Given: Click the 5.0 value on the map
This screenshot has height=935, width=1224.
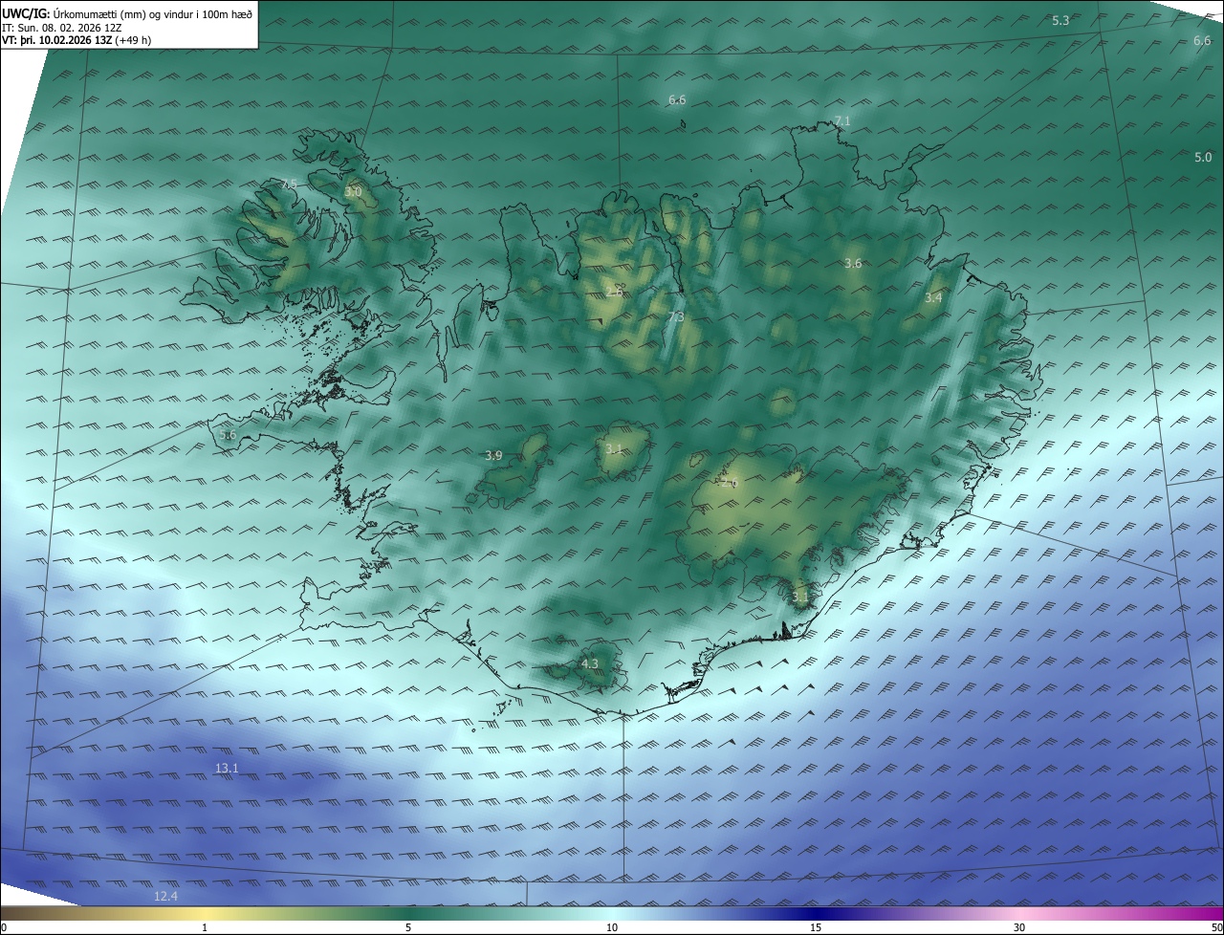Looking at the screenshot, I should (x=1203, y=157).
